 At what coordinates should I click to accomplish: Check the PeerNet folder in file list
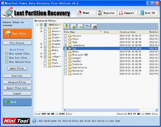[65, 61]
